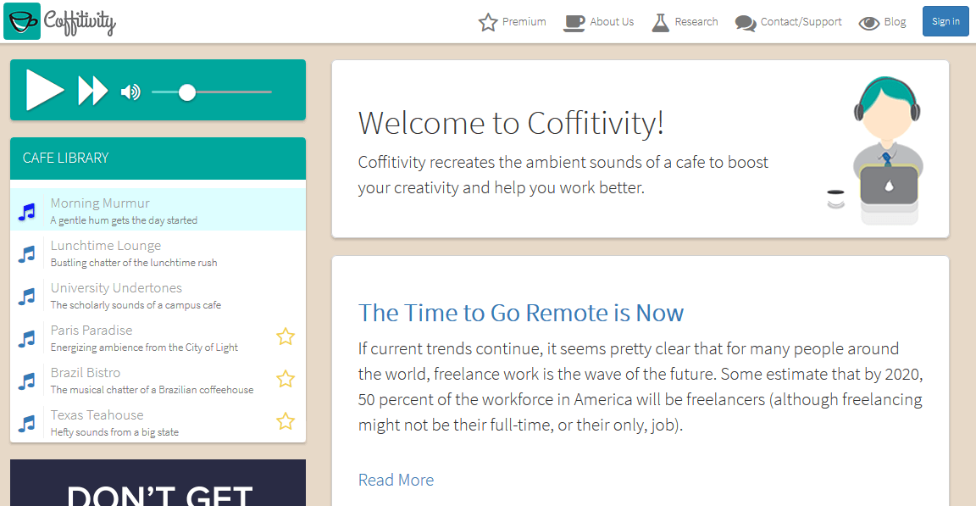976x506 pixels.
Task: Click the star next to Paris Paradise
Action: tap(286, 336)
